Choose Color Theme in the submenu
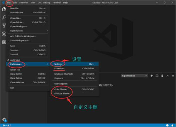This screenshot has width=176, height=127. click(74, 89)
